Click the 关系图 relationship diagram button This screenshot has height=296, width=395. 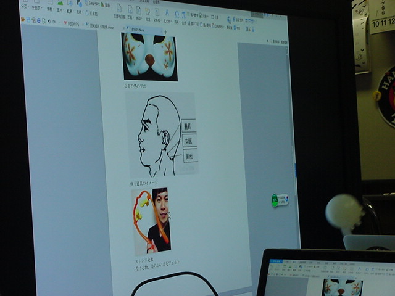[x=92, y=13]
